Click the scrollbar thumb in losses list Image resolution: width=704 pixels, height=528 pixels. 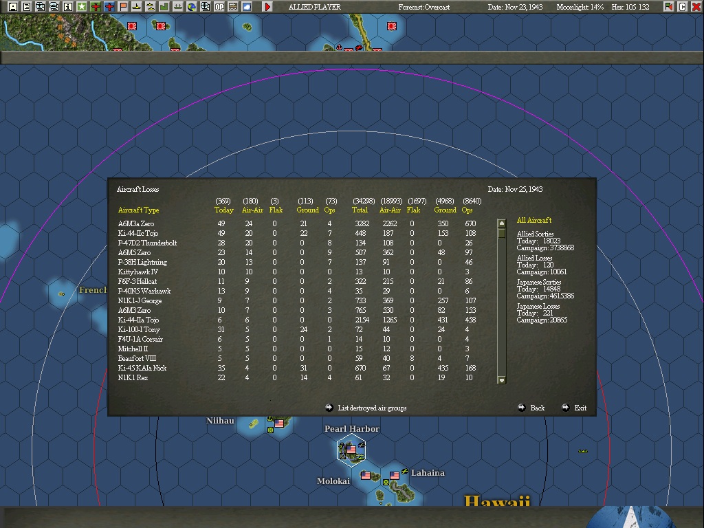[x=502, y=234]
